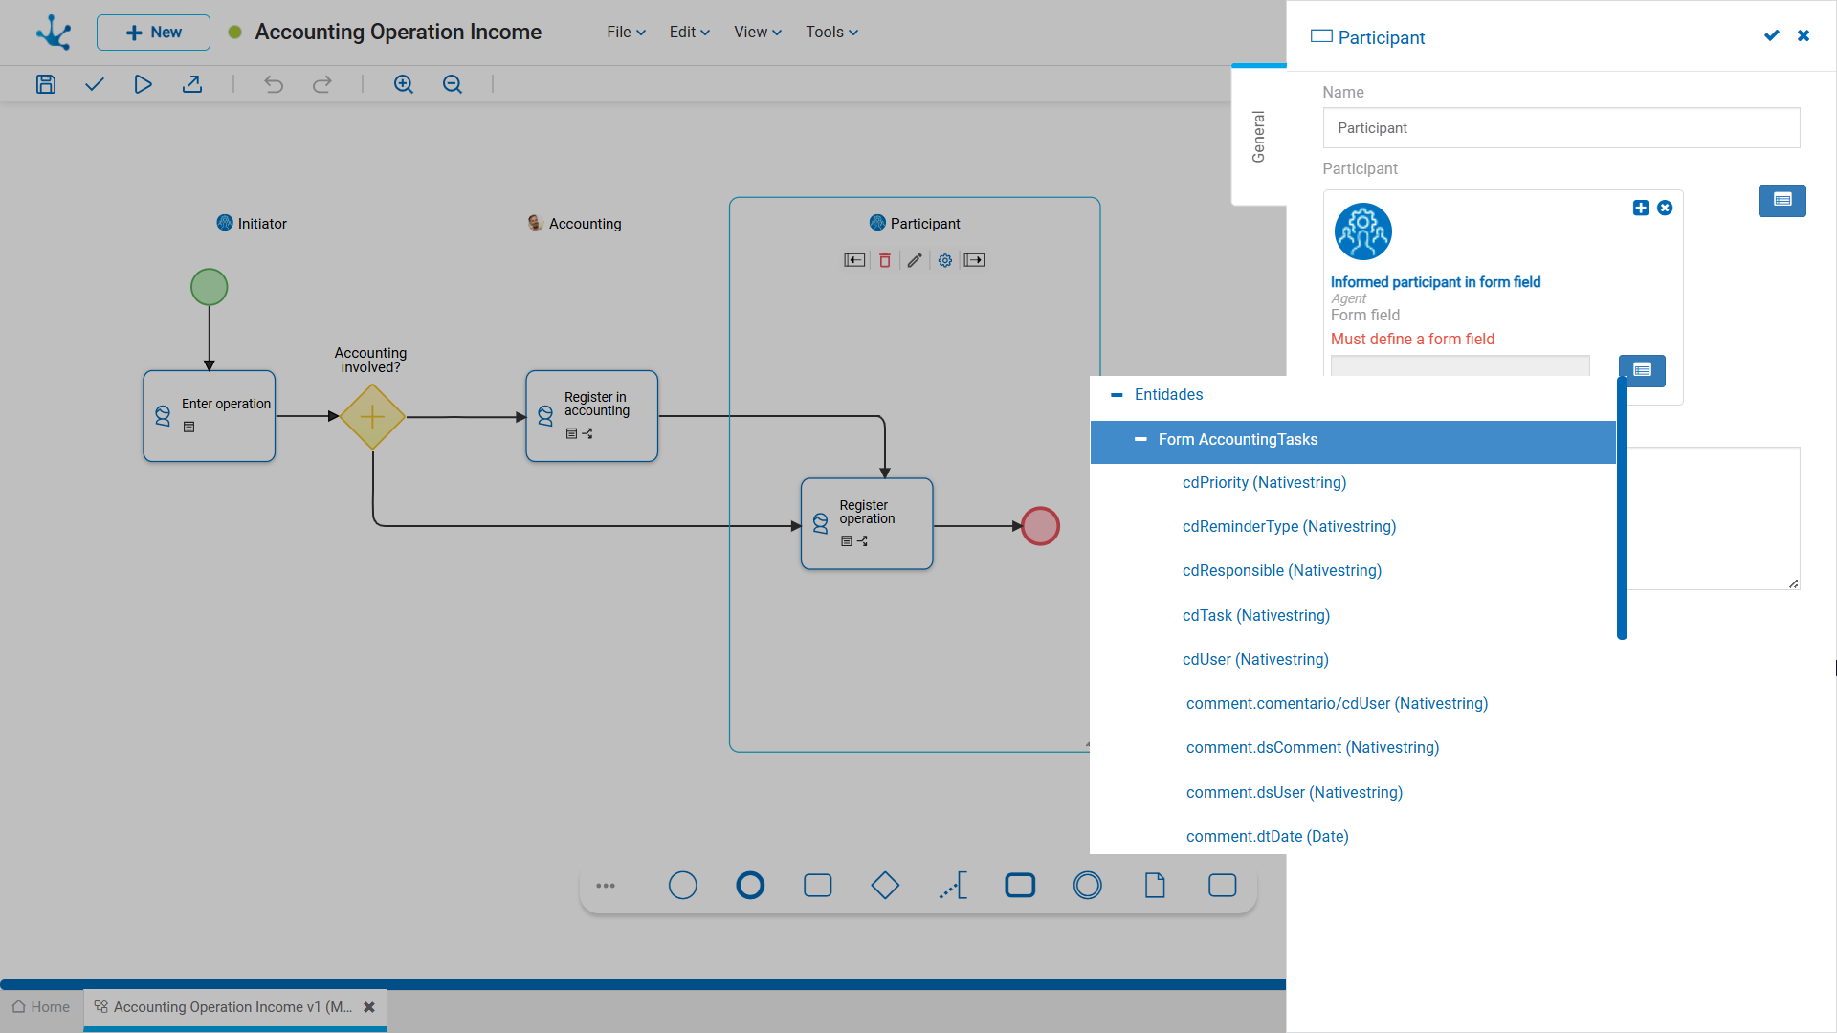Select the intermediate event double circle in palette
The height and width of the screenshot is (1033, 1837).
pos(1088,886)
